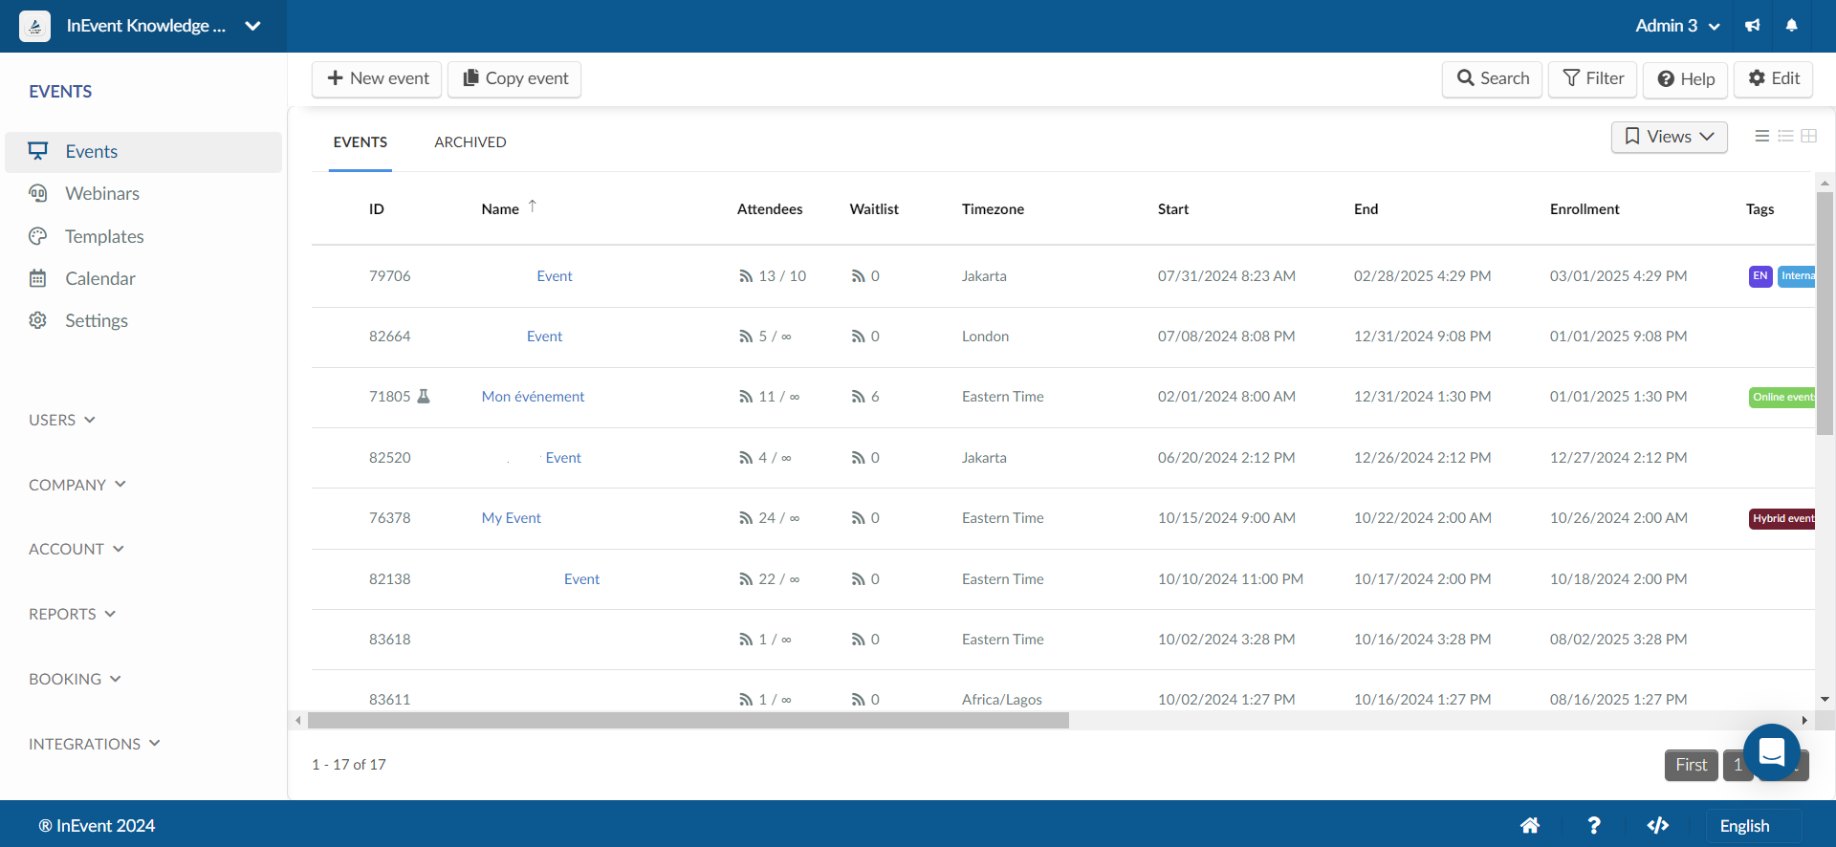
Task: Open the chat support bubble
Action: [1771, 752]
